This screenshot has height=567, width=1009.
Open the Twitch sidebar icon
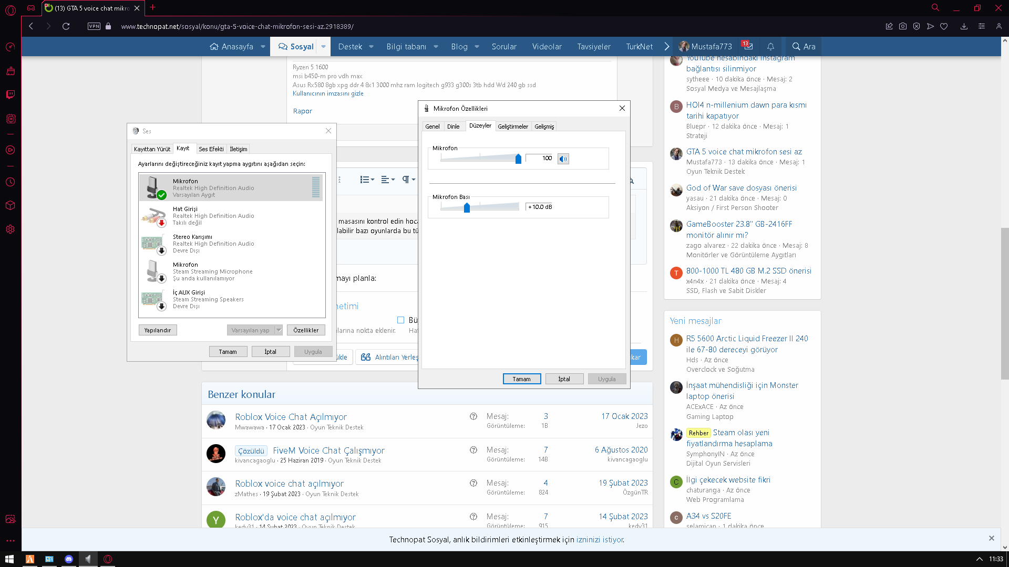pos(11,94)
